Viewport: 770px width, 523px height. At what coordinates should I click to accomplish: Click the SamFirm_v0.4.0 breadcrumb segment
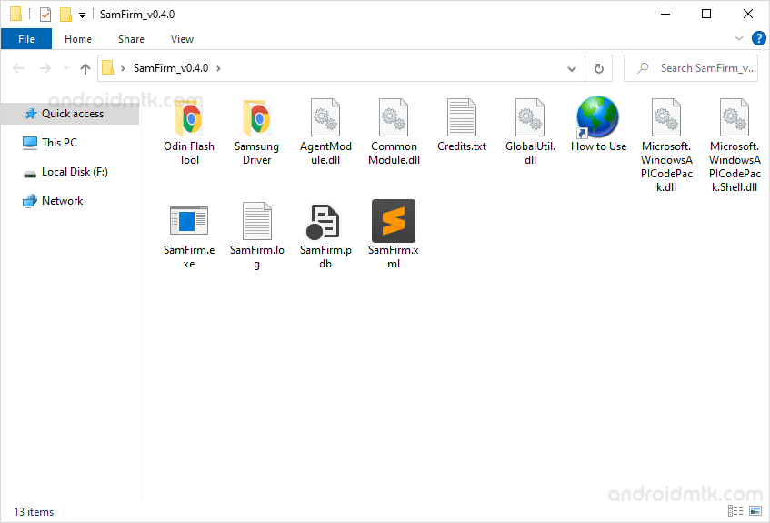(x=171, y=68)
